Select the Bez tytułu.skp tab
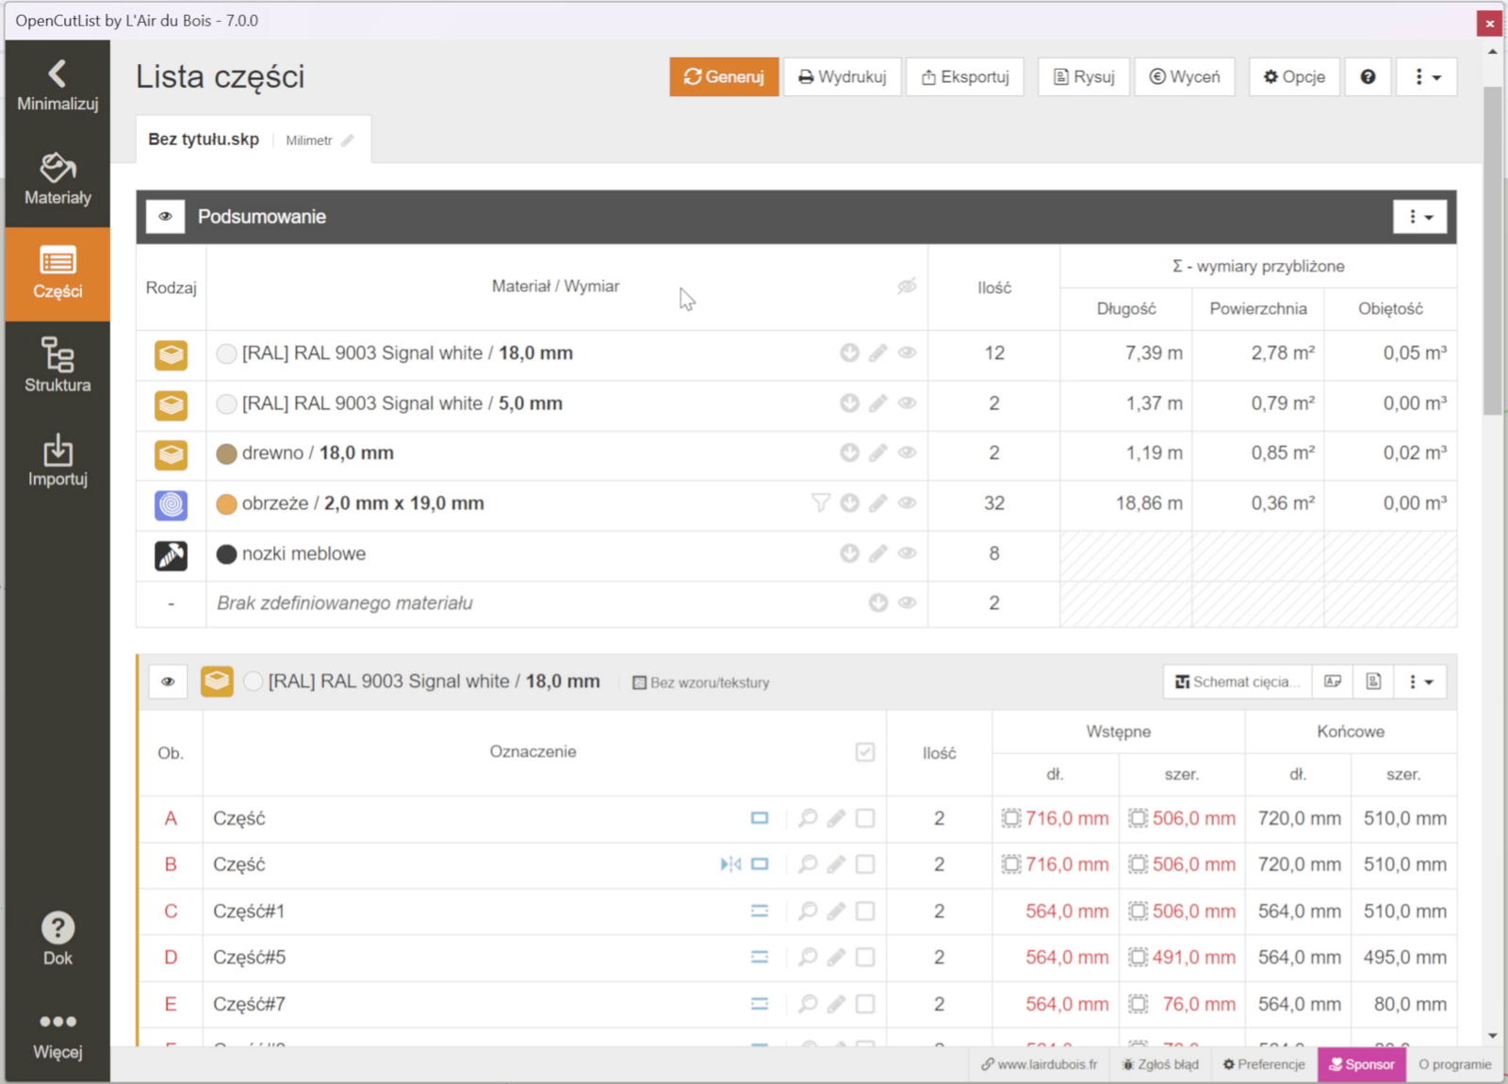Image resolution: width=1508 pixels, height=1084 pixels. coord(204,140)
